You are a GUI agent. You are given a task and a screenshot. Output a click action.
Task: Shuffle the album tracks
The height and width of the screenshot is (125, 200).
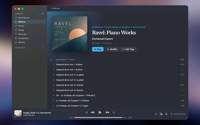click(x=112, y=49)
